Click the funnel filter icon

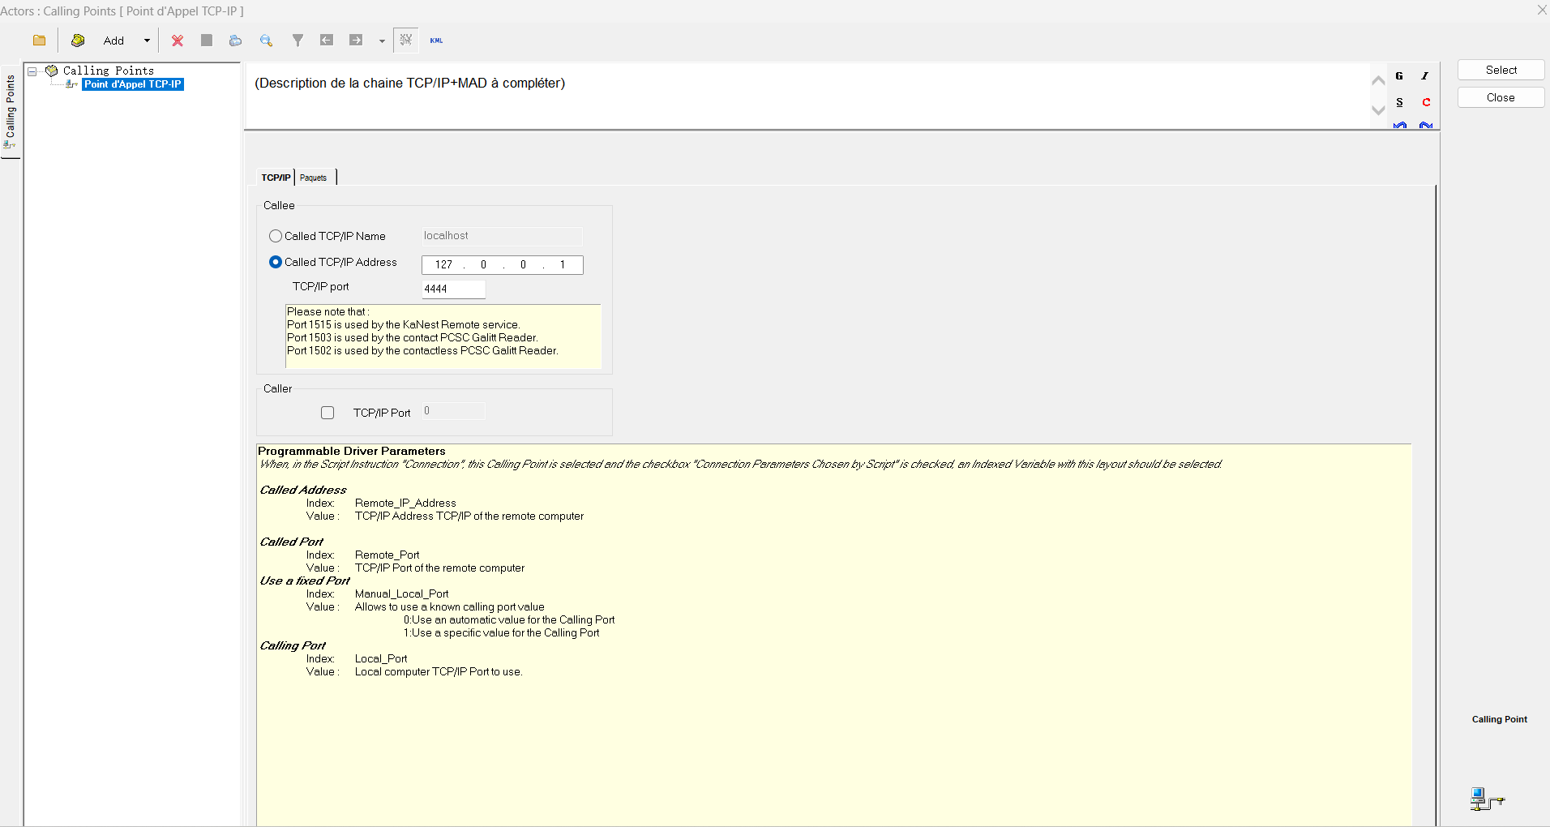pos(298,41)
